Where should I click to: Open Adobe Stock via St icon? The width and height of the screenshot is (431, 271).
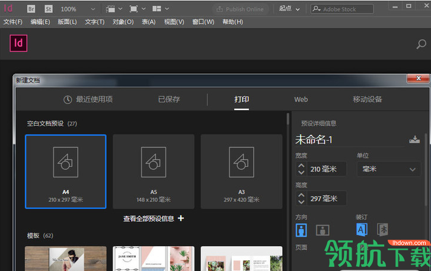49,9
